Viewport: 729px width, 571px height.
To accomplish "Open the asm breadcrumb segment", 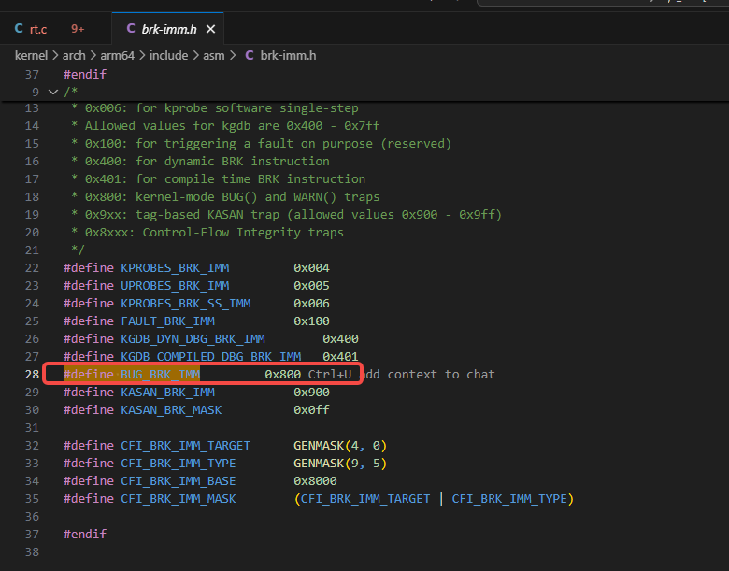I will point(213,56).
